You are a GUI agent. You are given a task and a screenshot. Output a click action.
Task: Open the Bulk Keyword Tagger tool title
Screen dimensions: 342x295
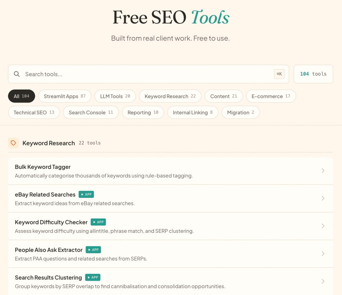[x=43, y=167]
